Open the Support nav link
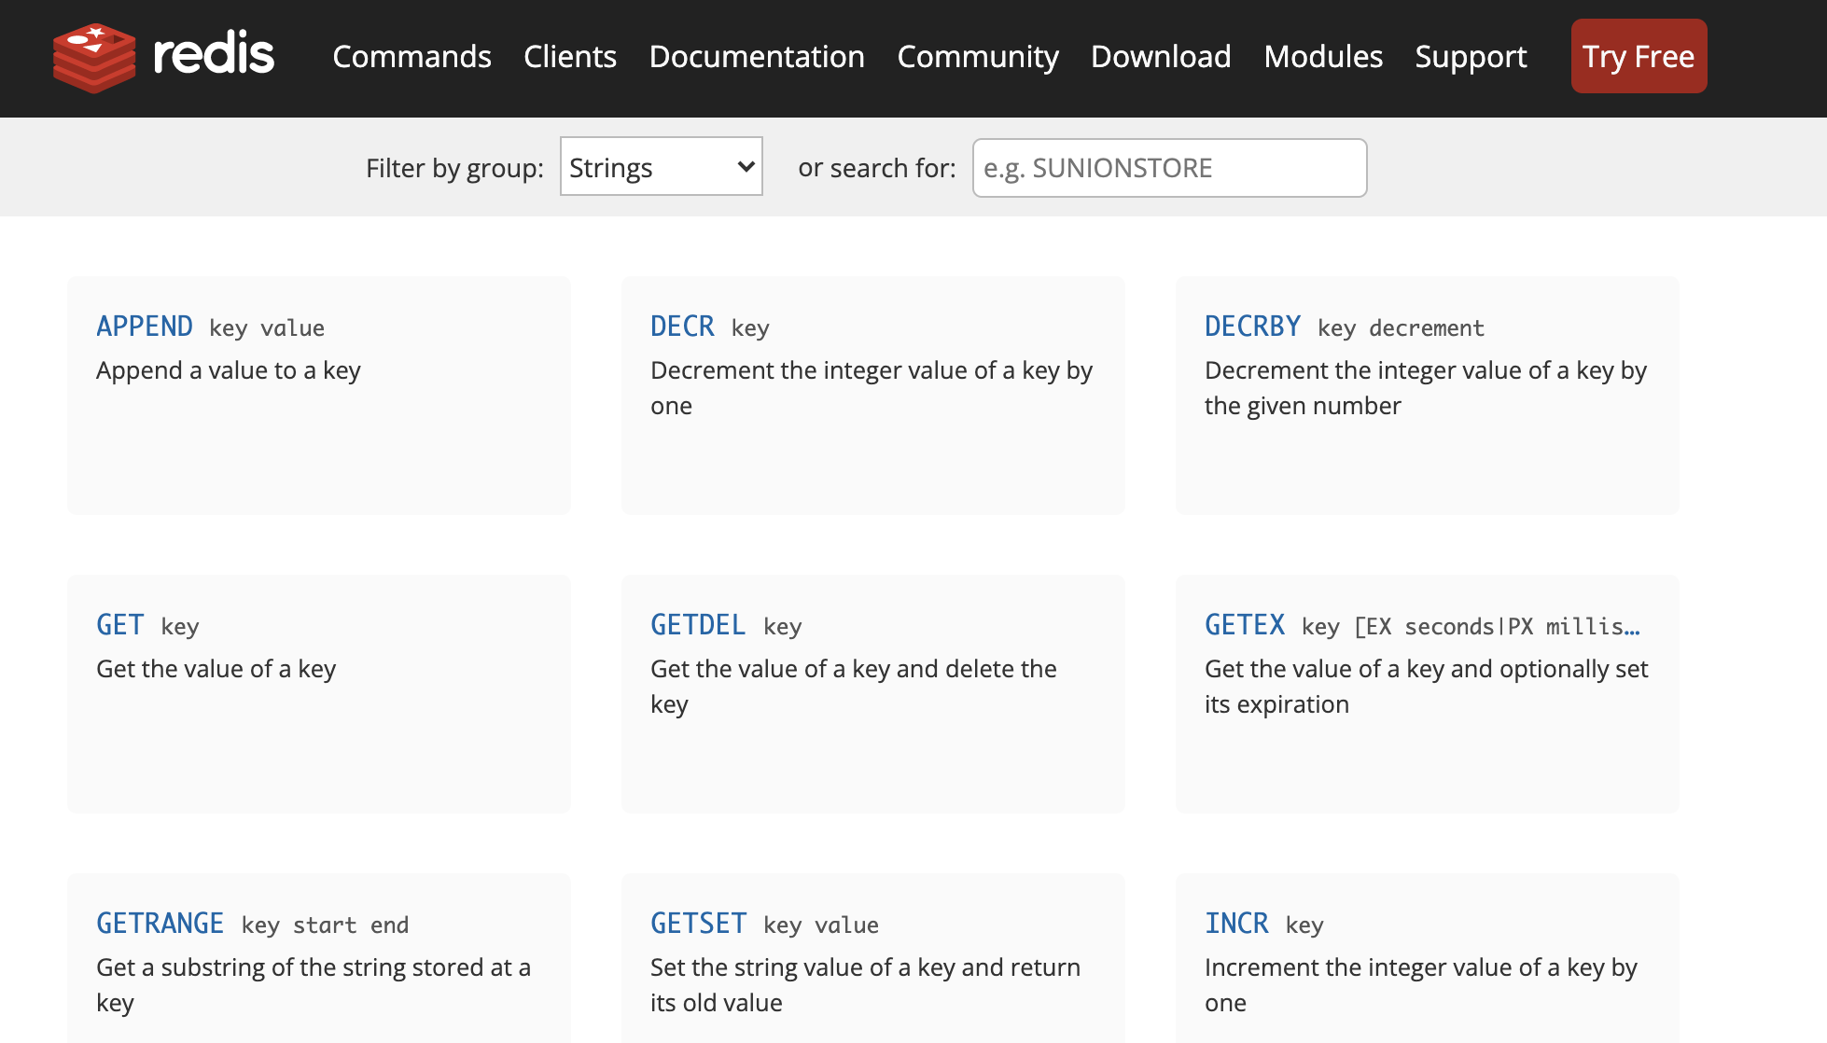 pyautogui.click(x=1471, y=57)
